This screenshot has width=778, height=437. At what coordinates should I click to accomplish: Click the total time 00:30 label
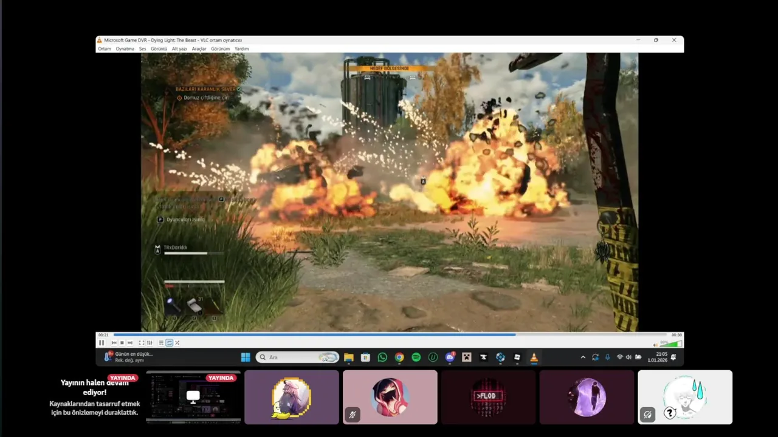coord(676,334)
